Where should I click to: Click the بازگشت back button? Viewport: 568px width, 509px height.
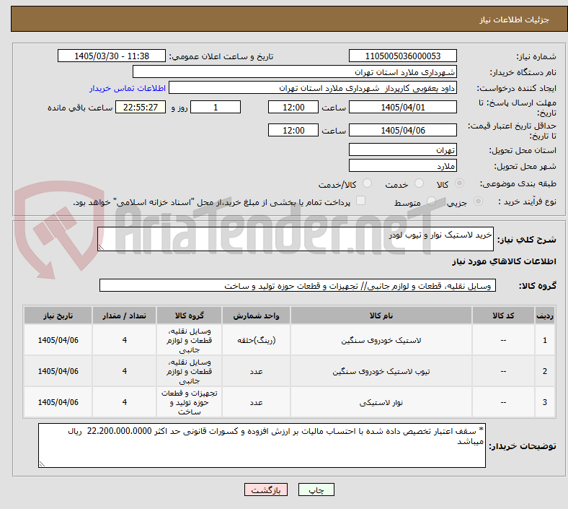pyautogui.click(x=266, y=490)
